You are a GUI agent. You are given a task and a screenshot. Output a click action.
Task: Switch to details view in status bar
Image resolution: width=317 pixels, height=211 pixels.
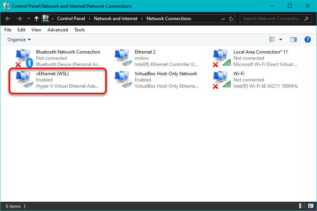click(303, 206)
